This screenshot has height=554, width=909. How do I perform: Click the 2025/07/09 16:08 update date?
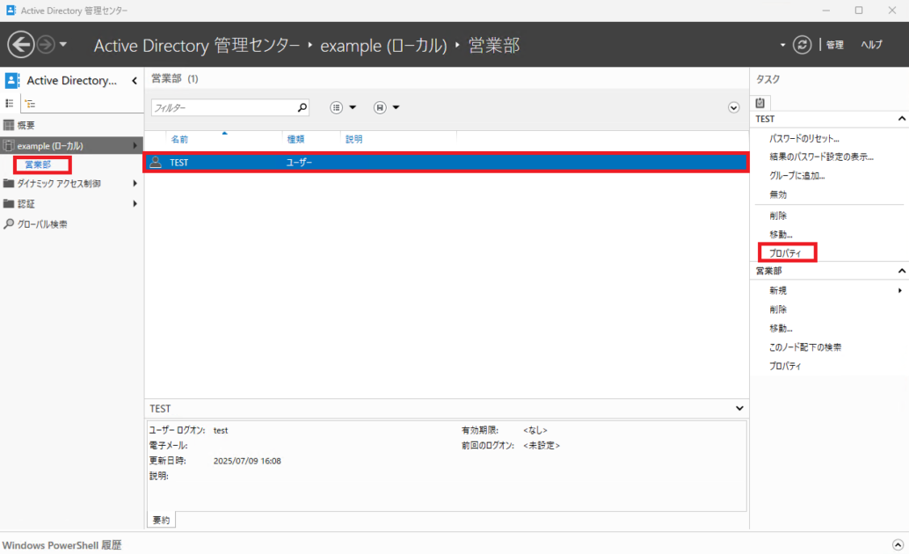247,461
